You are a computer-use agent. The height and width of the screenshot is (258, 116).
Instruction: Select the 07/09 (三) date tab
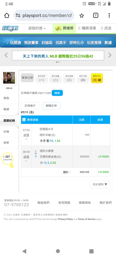69,78
